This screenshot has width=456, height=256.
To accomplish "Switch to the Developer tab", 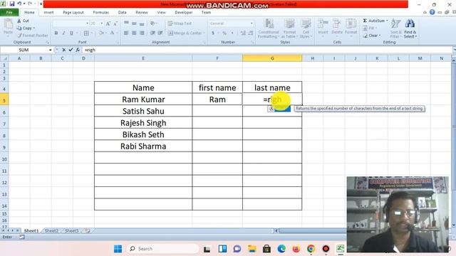I will point(184,13).
